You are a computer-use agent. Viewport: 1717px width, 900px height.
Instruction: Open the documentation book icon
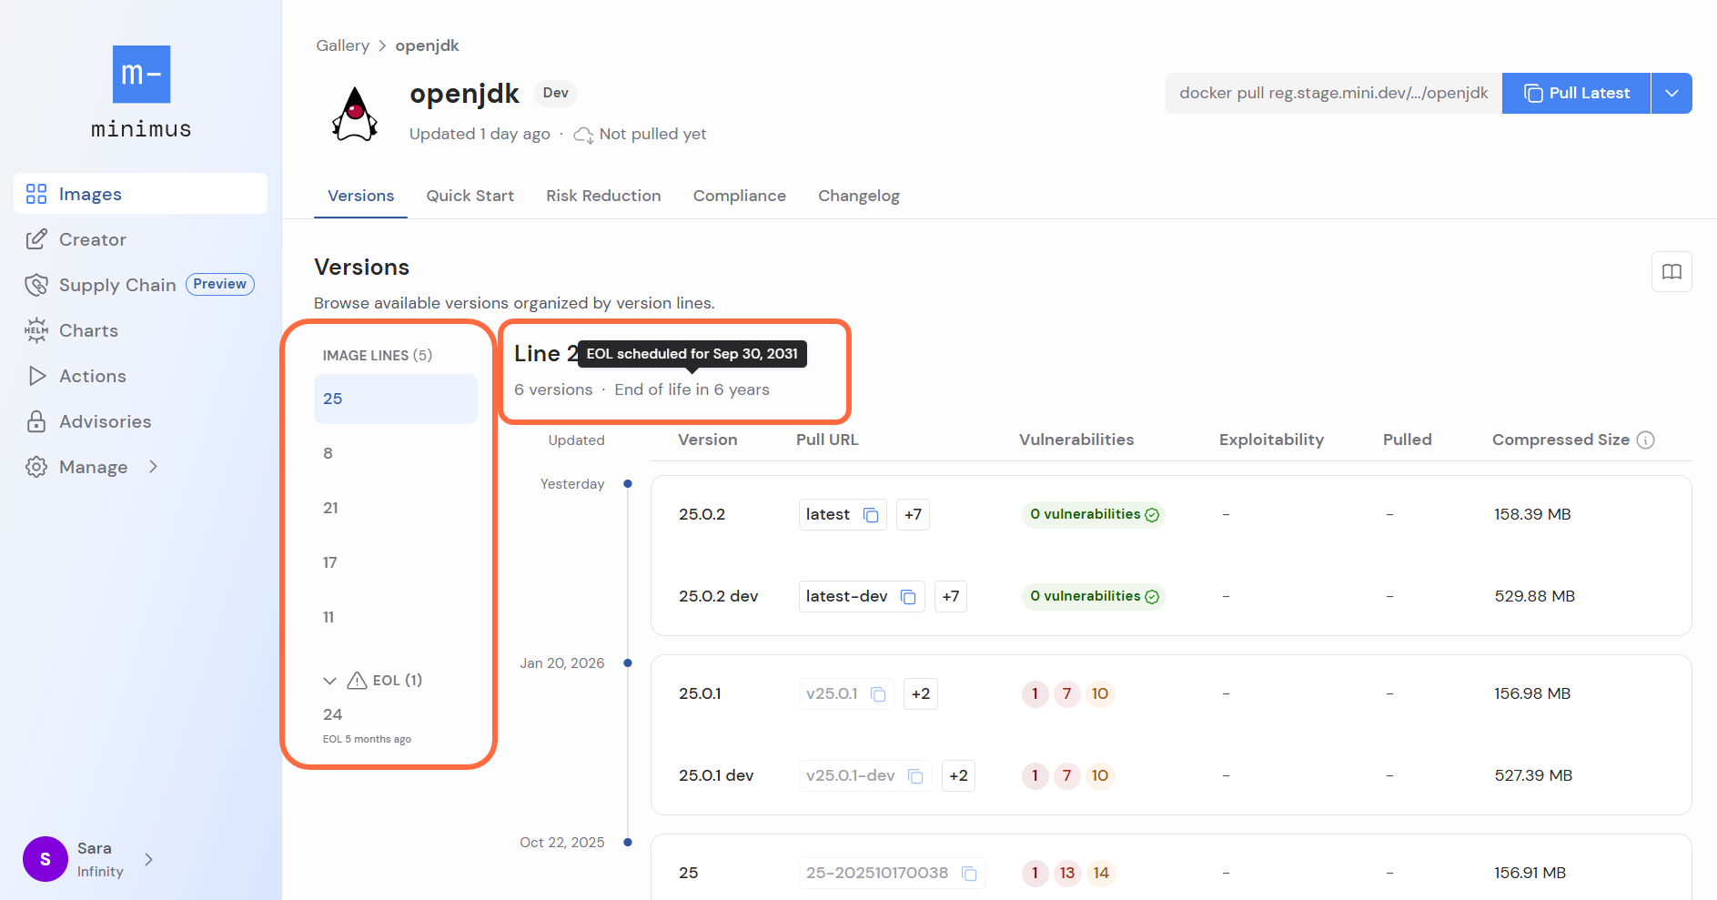1672,271
